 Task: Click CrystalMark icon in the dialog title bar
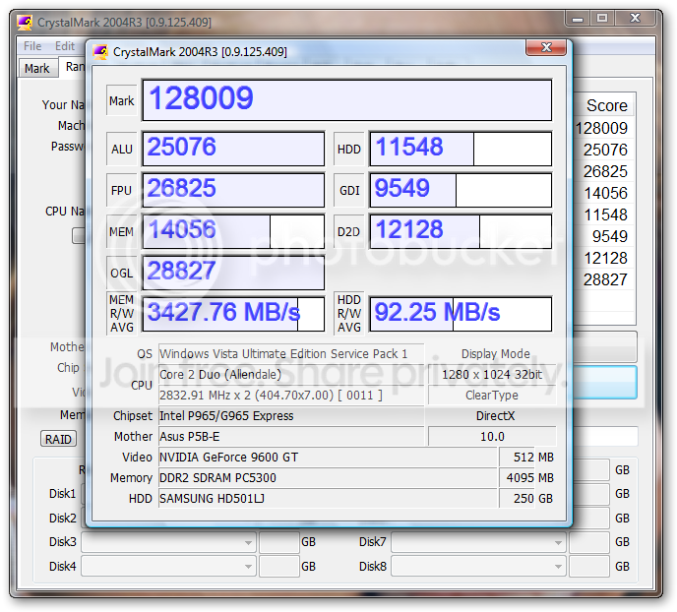[100, 52]
